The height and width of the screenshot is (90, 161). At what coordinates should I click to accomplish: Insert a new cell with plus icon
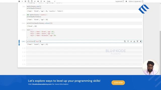pyautogui.click(x=22, y=1)
